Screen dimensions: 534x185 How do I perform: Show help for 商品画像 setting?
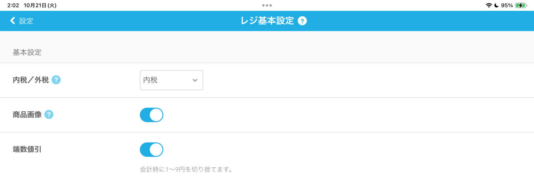(x=49, y=115)
